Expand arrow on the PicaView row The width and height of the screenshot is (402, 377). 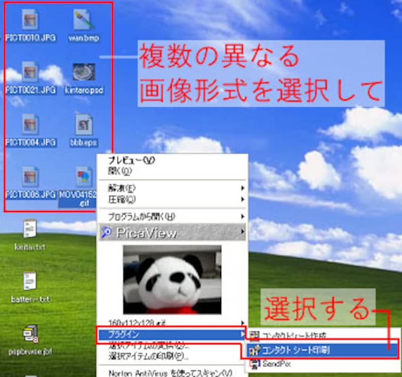[x=242, y=232]
